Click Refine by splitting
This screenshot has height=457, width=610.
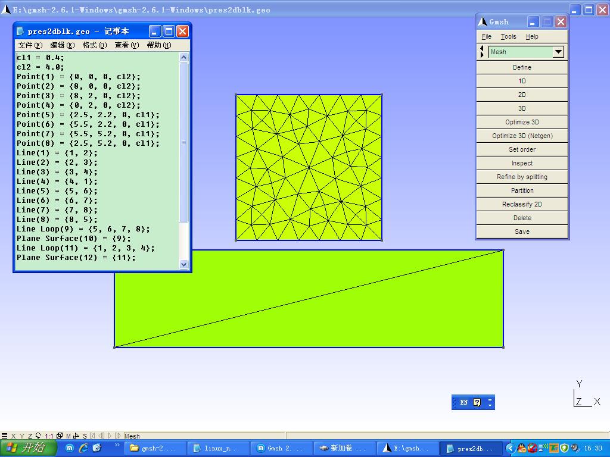522,177
